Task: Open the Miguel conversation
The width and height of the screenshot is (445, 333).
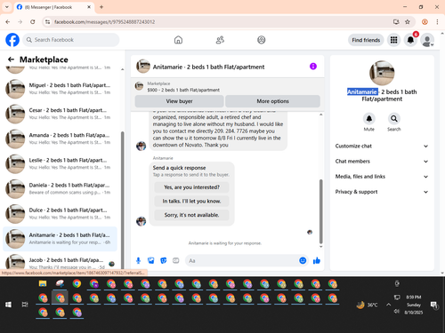Action: (60, 89)
